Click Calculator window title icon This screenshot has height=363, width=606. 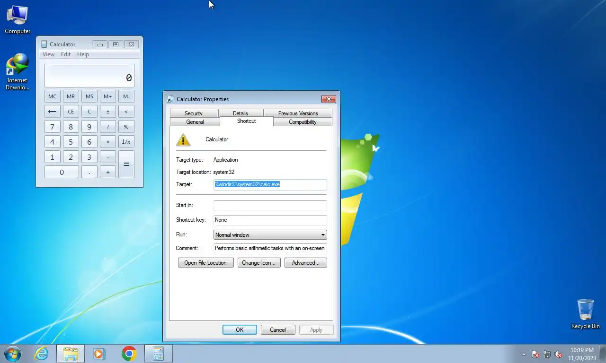coord(44,44)
